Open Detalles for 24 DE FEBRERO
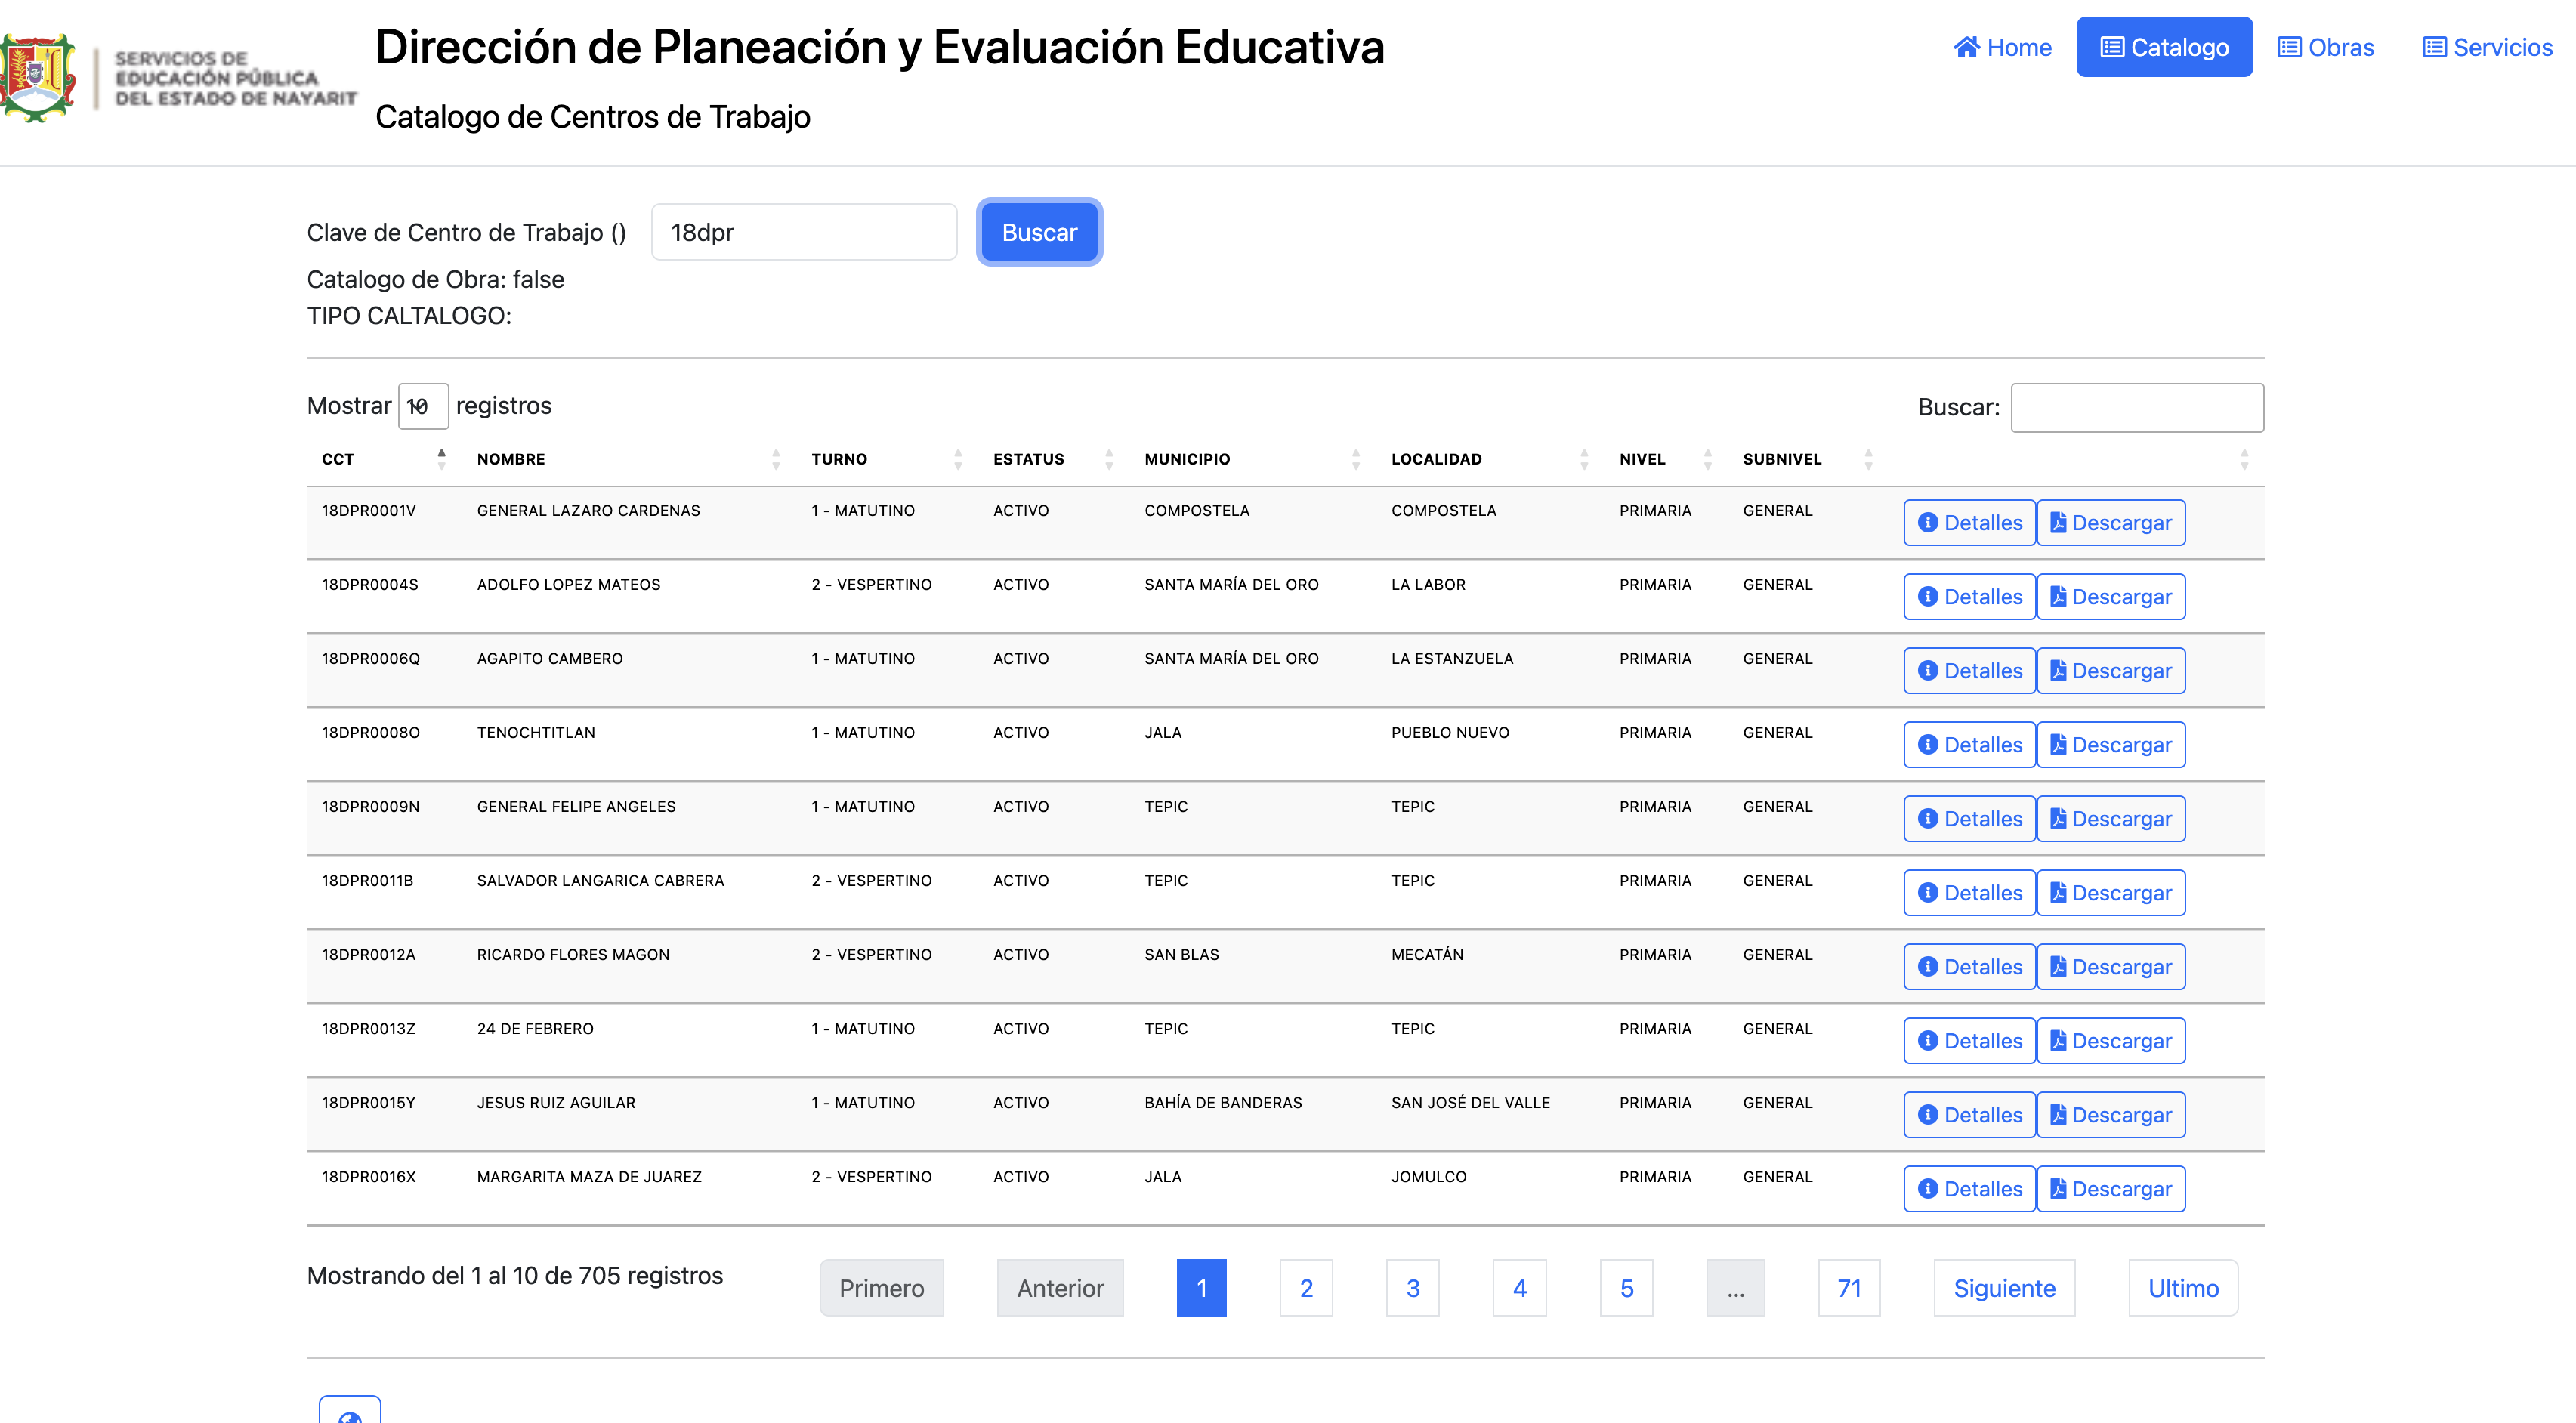The height and width of the screenshot is (1423, 2576). tap(1969, 1041)
